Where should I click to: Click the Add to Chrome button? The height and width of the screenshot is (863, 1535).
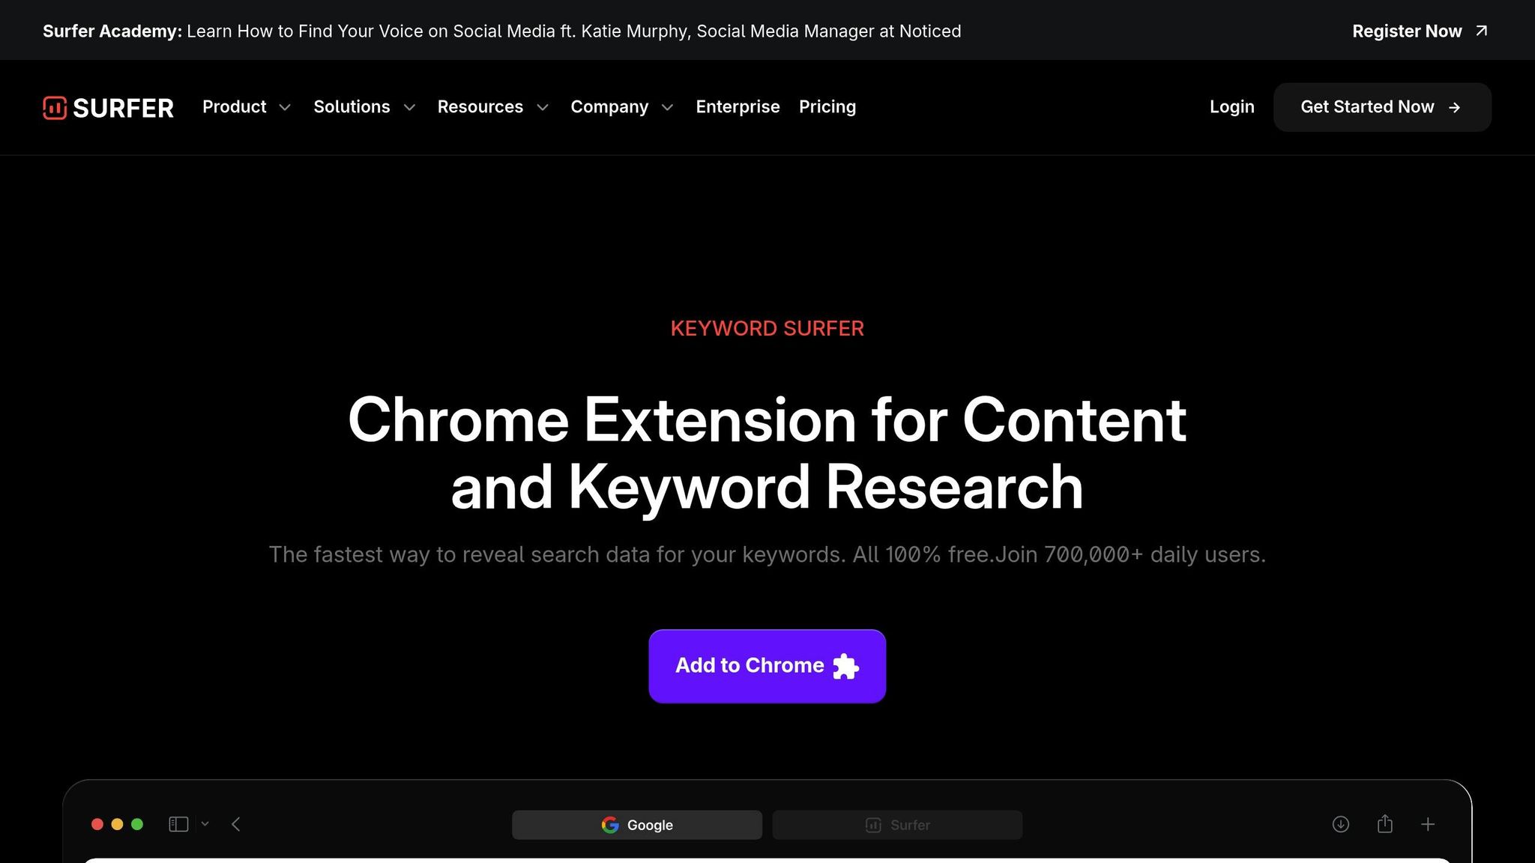767,666
